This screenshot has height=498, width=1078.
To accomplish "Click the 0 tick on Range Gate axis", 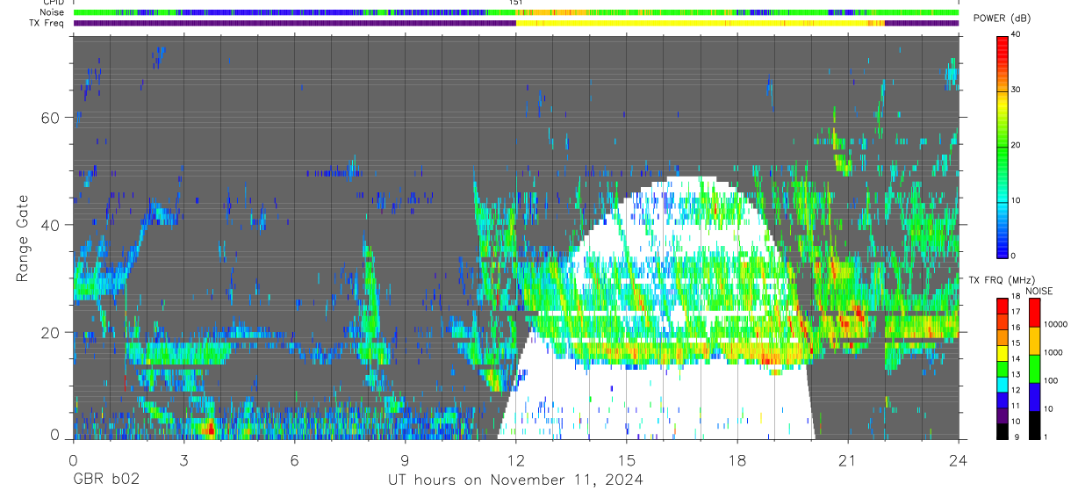I will click(55, 436).
